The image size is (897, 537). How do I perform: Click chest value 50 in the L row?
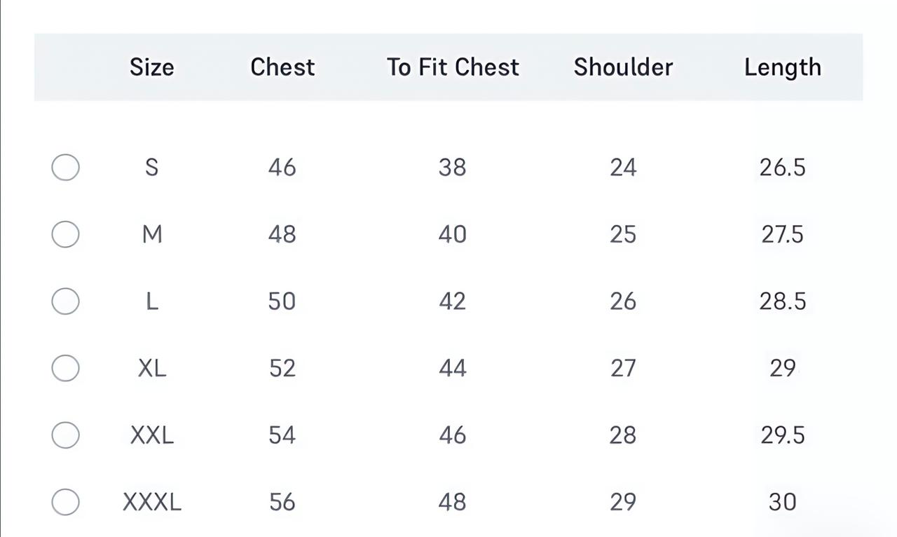click(282, 301)
